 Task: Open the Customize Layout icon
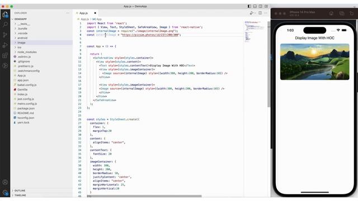266,6
